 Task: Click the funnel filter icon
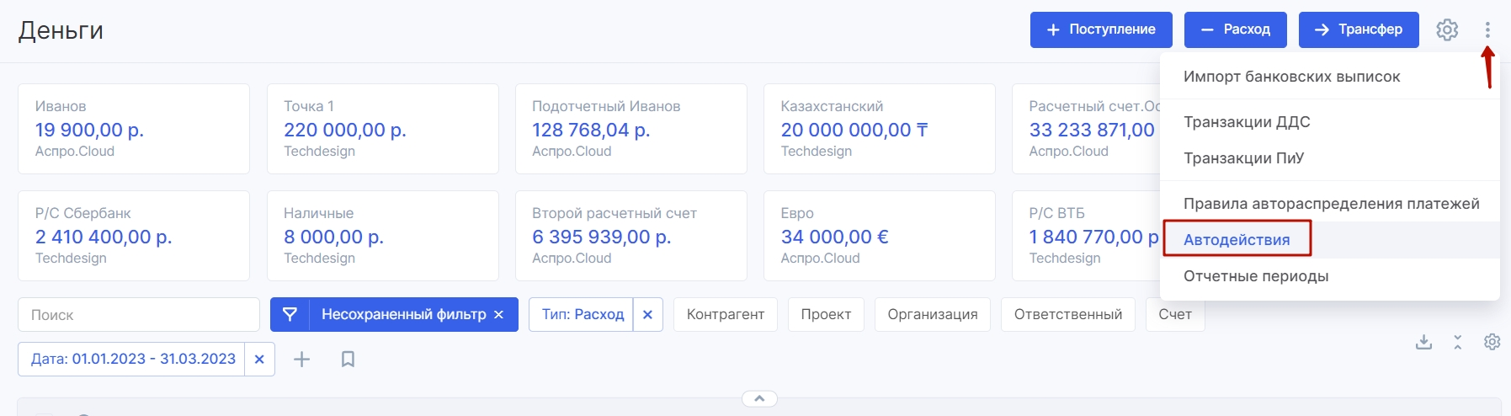point(290,314)
